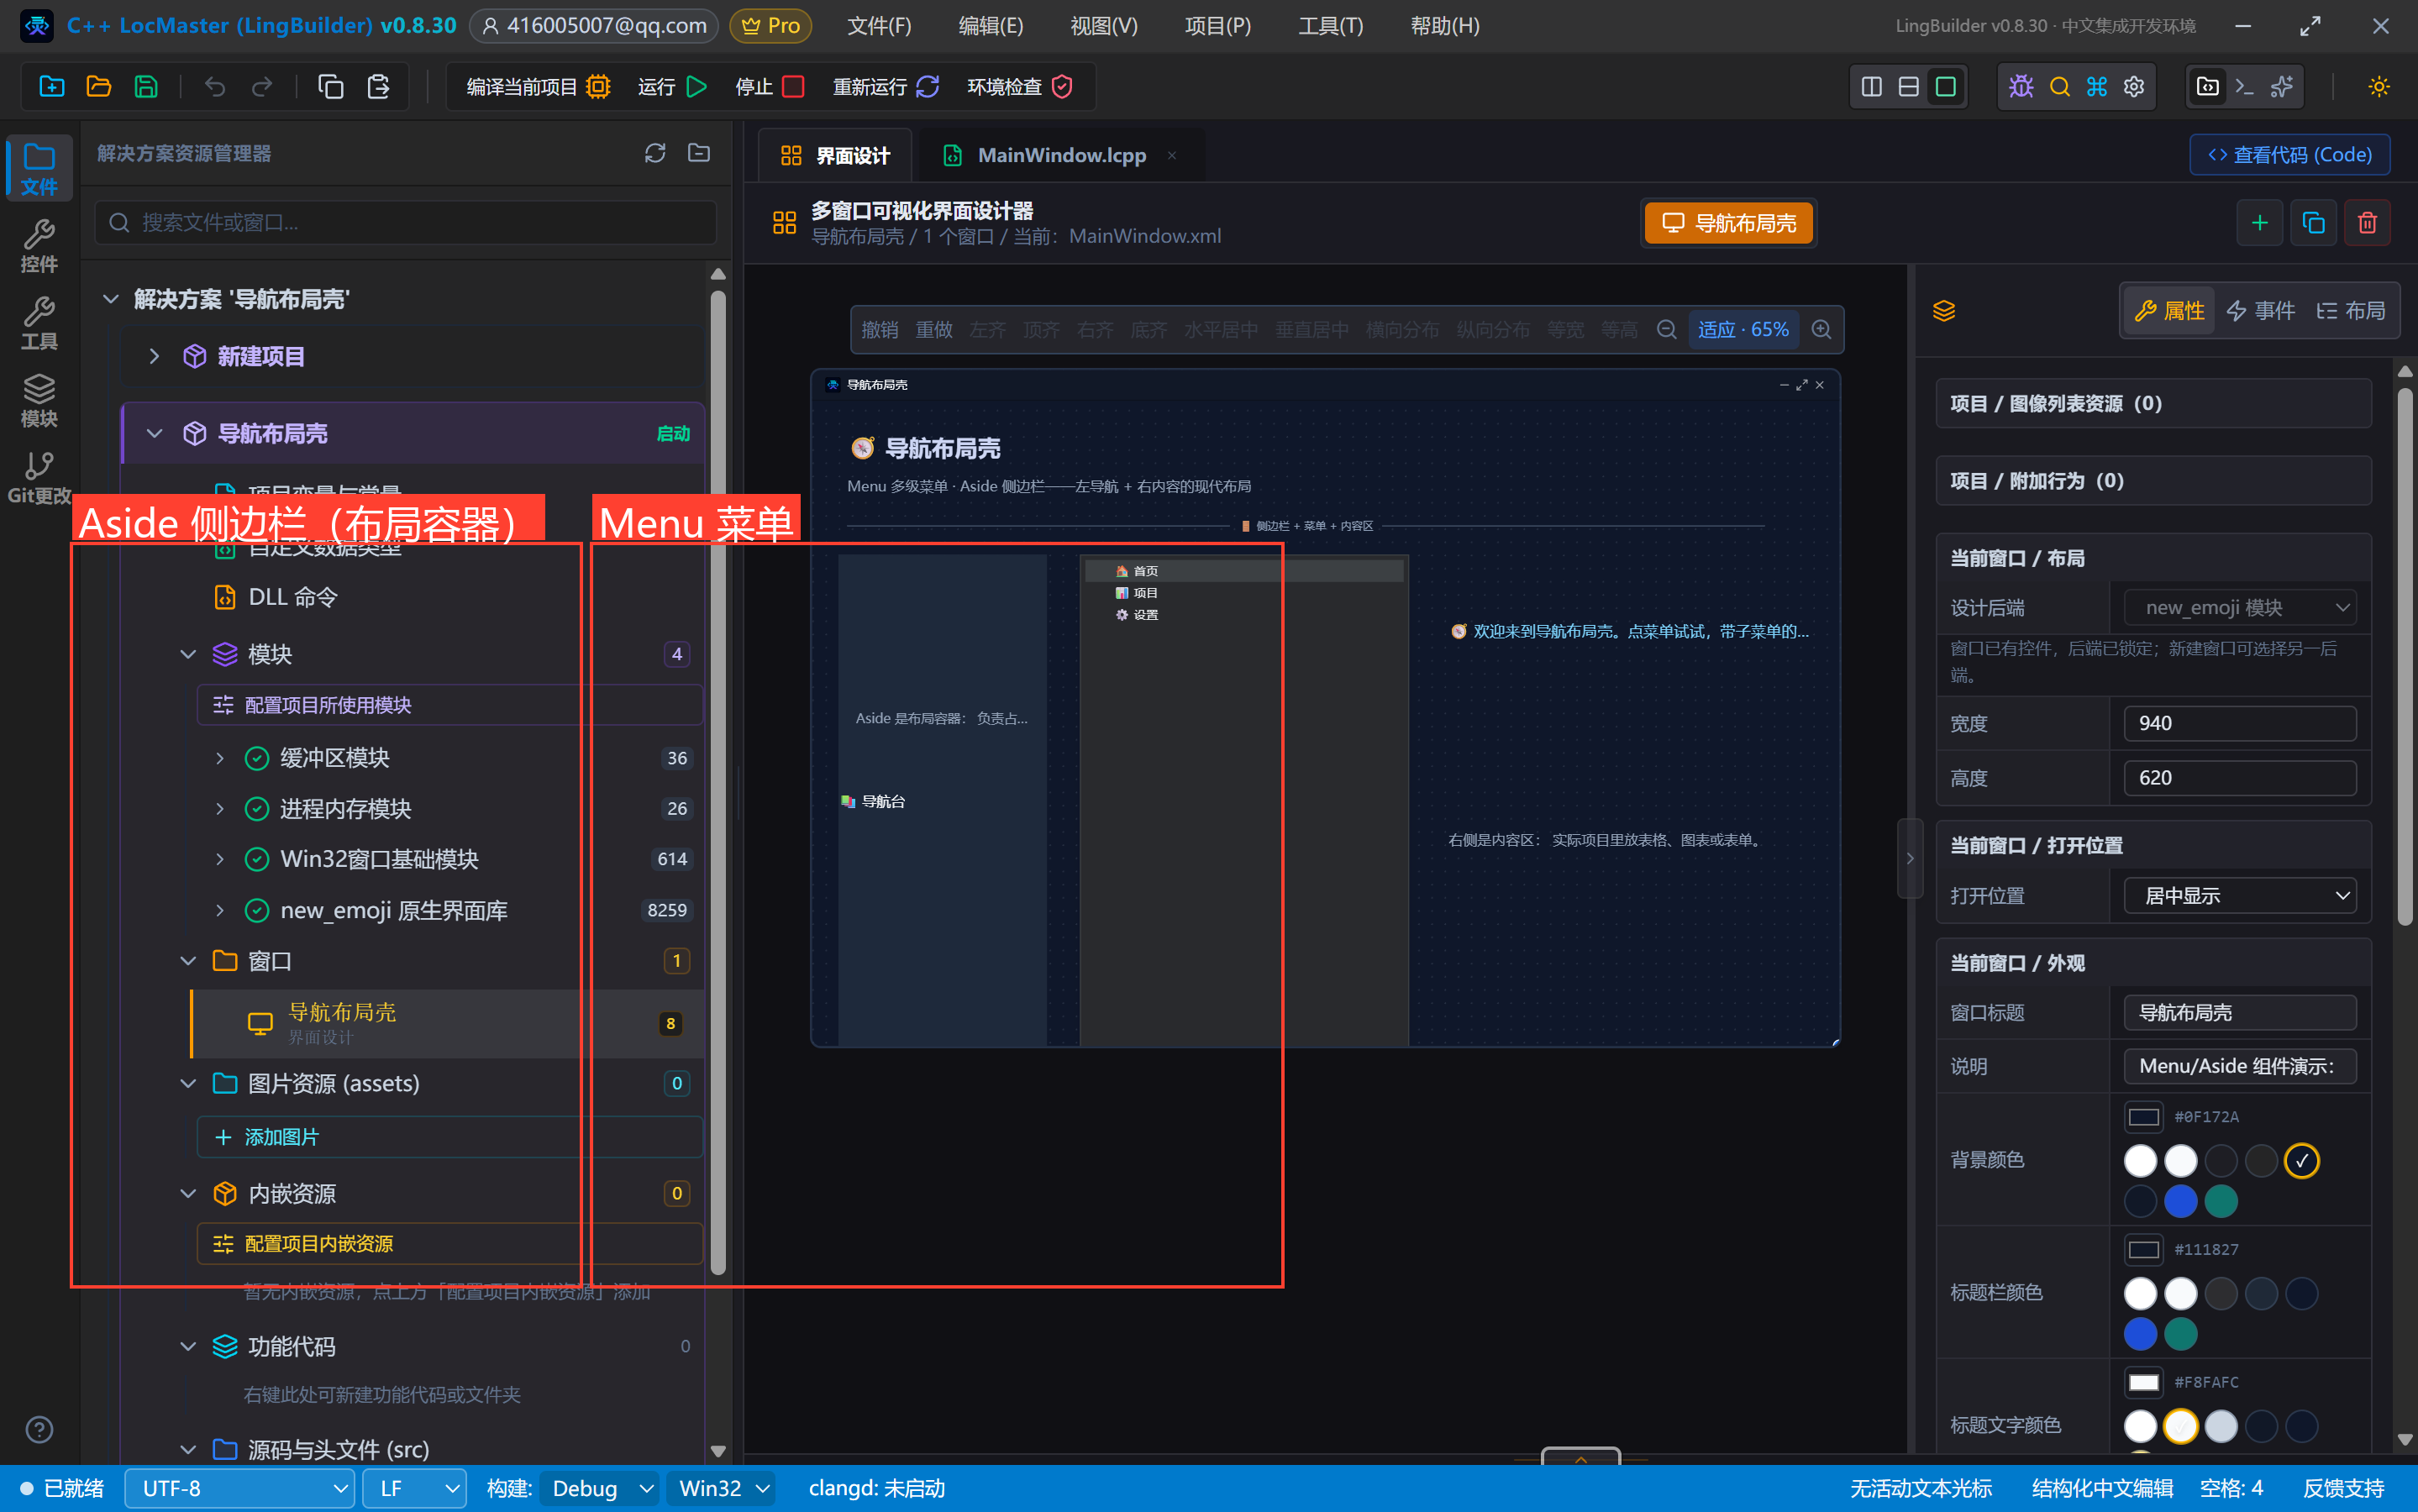This screenshot has height=1512, width=2418.
Task: Switch to the 事件 properties tab
Action: pos(2261,311)
